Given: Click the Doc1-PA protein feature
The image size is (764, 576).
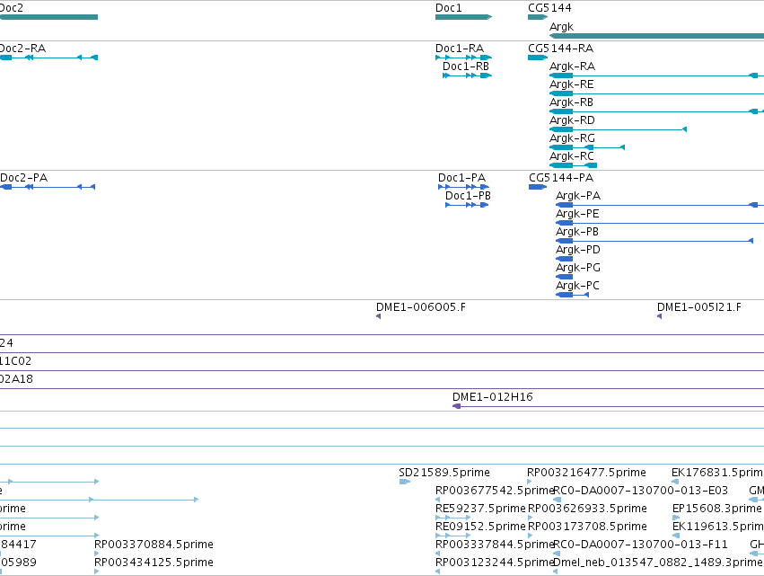Looking at the screenshot, I should pyautogui.click(x=463, y=187).
